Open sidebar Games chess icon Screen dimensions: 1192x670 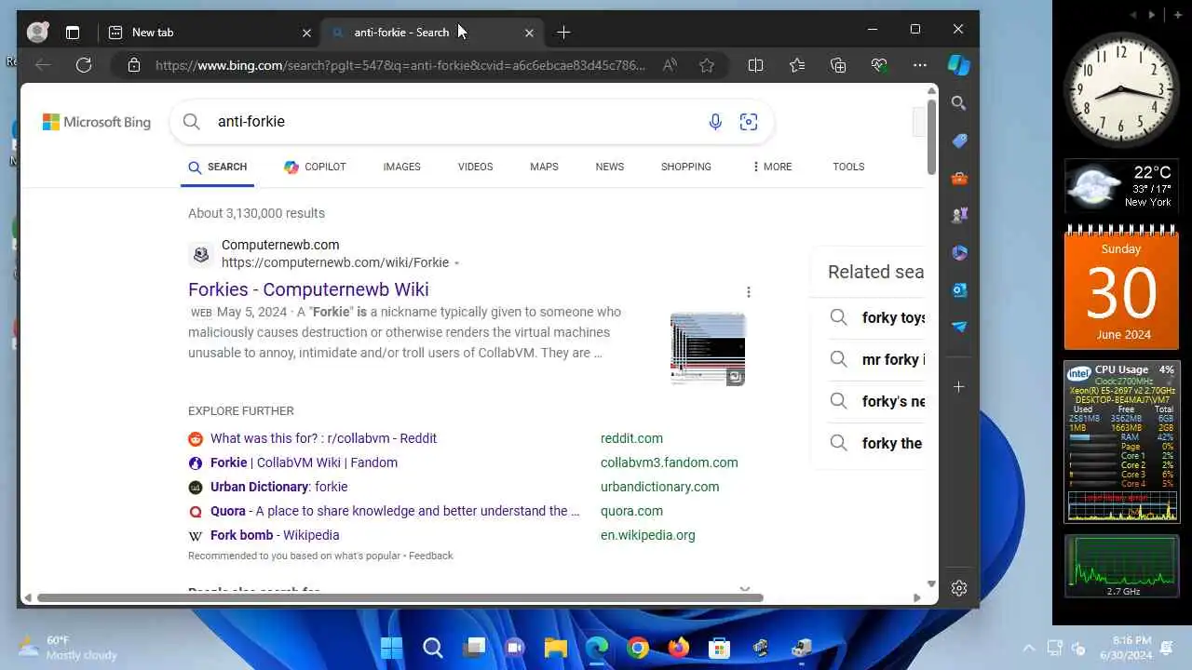tap(959, 215)
